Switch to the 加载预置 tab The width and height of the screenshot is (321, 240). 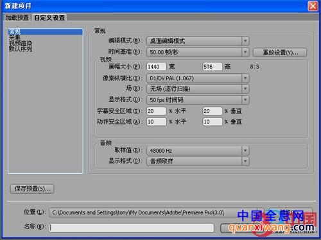[17, 17]
